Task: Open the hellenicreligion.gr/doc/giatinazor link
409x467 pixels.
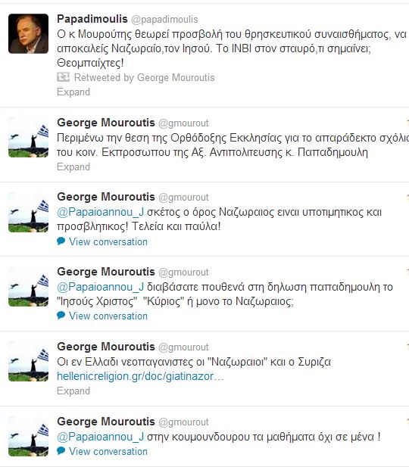Action: point(140,376)
